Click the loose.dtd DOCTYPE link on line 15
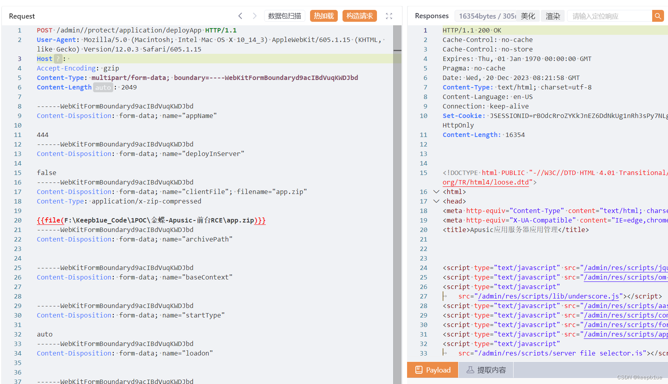Image resolution: width=668 pixels, height=384 pixels. (486, 182)
